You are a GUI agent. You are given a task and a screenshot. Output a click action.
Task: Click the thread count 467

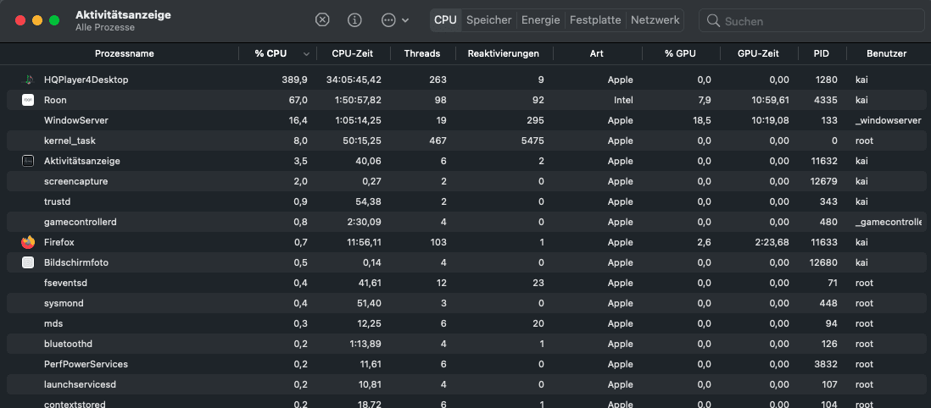(438, 141)
